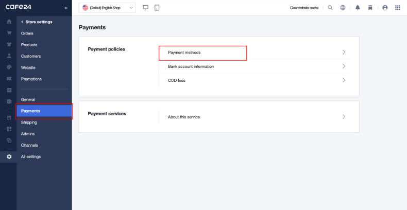Open About this service link

click(x=184, y=117)
